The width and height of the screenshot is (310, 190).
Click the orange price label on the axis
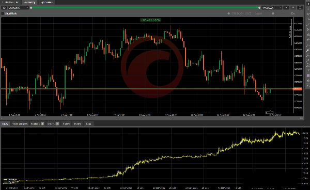tap(298, 89)
